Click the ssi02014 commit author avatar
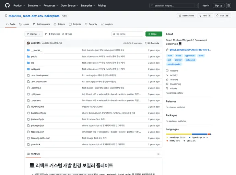This screenshot has width=236, height=175. pyautogui.click(x=28, y=43)
